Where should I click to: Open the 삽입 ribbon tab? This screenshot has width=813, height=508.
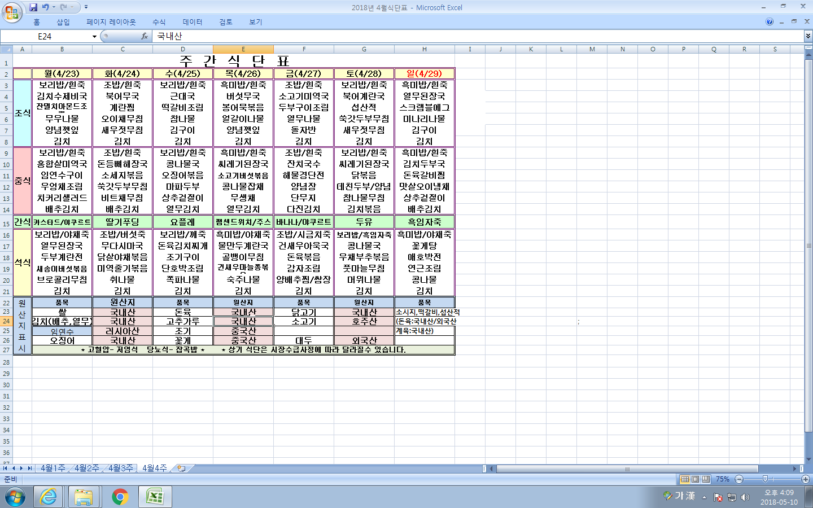coord(63,22)
